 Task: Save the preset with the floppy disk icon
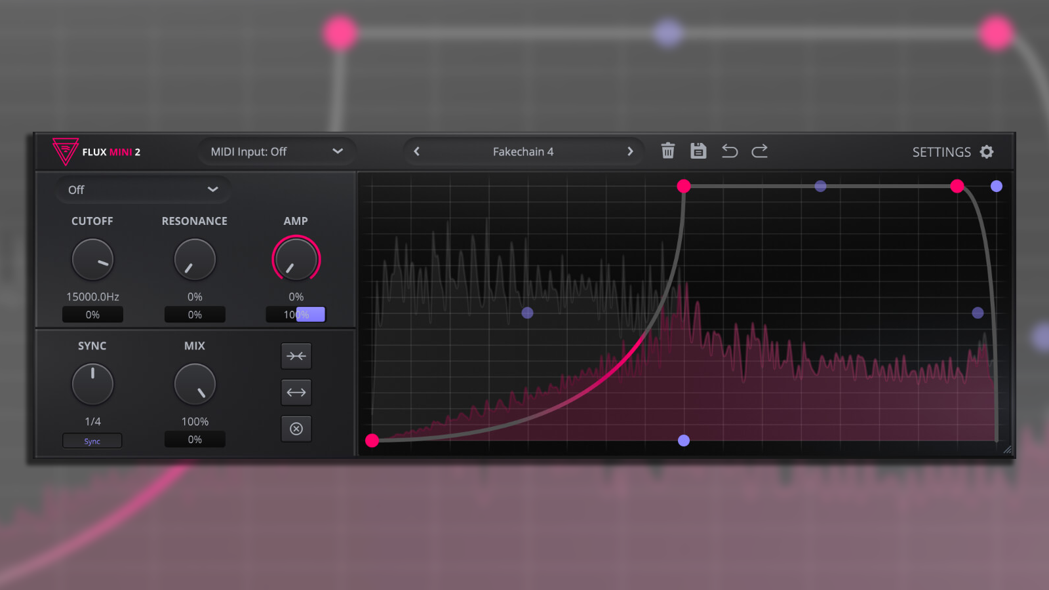(x=698, y=151)
